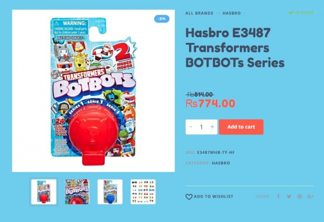Share product on Facebook icon

(279, 196)
